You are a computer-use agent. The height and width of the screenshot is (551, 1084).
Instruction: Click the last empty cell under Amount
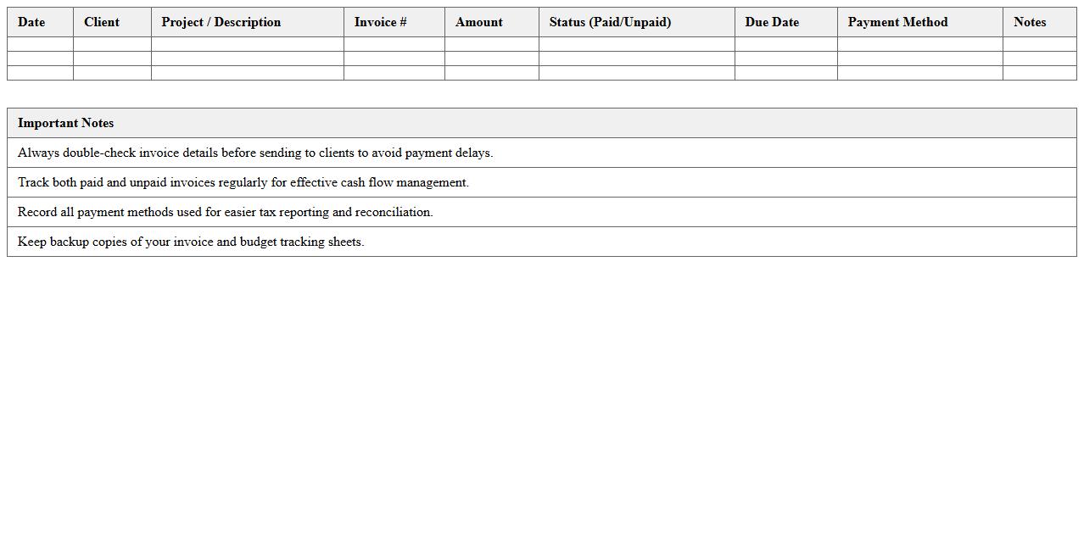click(491, 73)
